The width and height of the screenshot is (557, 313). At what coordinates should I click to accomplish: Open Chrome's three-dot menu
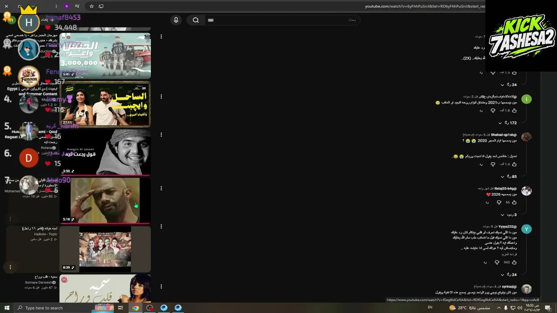pos(56,6)
